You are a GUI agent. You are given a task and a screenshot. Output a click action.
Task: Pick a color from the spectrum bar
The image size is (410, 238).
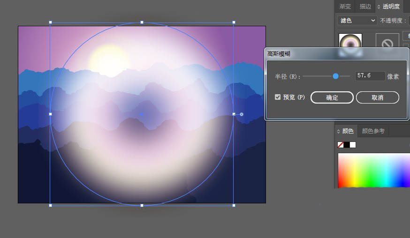[x=374, y=171]
